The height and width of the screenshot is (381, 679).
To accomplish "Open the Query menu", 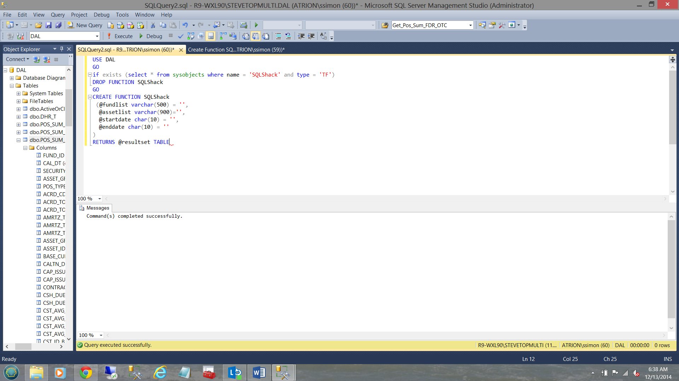I will click(x=58, y=15).
